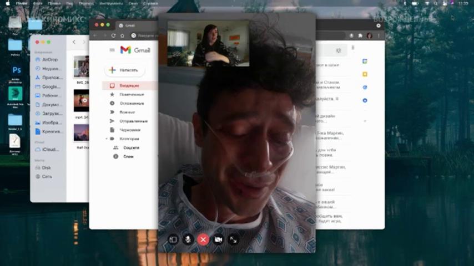Viewport: 474px width, 266px height.
Task: Toggle the sidebar panel in call controls
Action: (173, 240)
